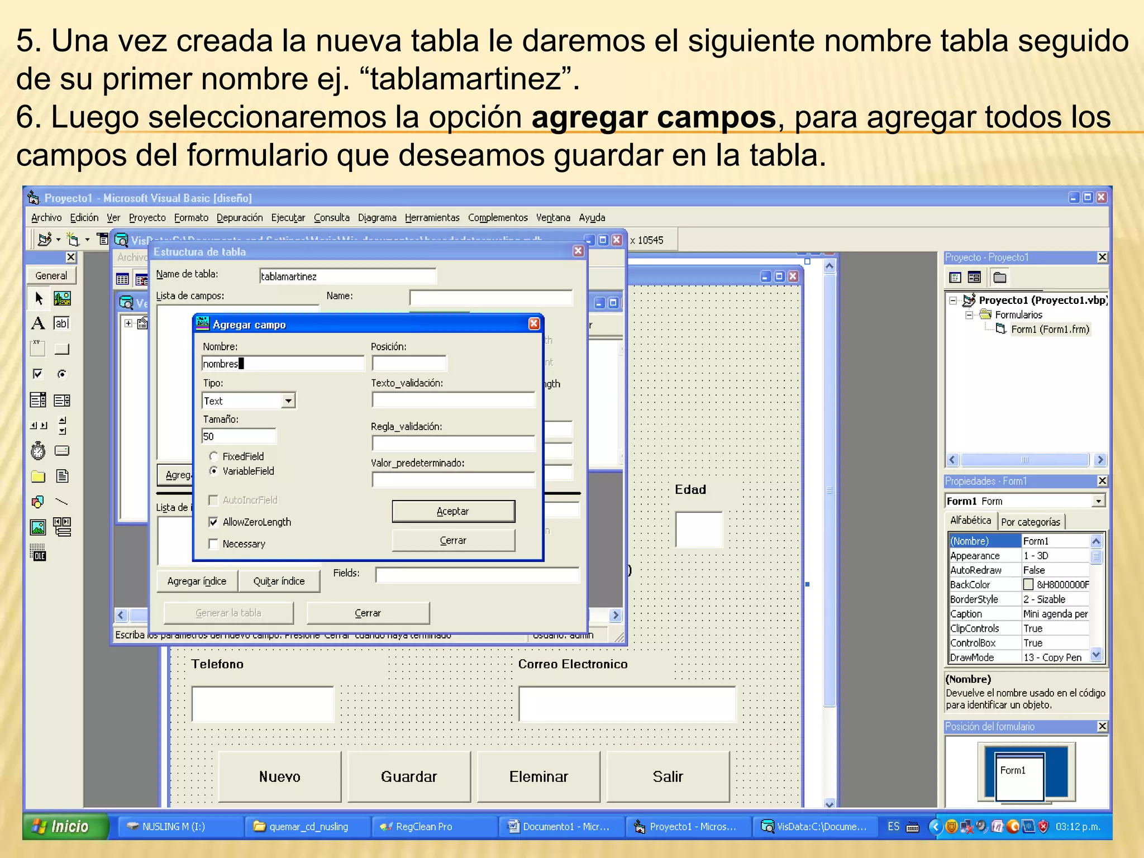
Task: Click the Nombre input field containing nombres
Action: coord(283,364)
